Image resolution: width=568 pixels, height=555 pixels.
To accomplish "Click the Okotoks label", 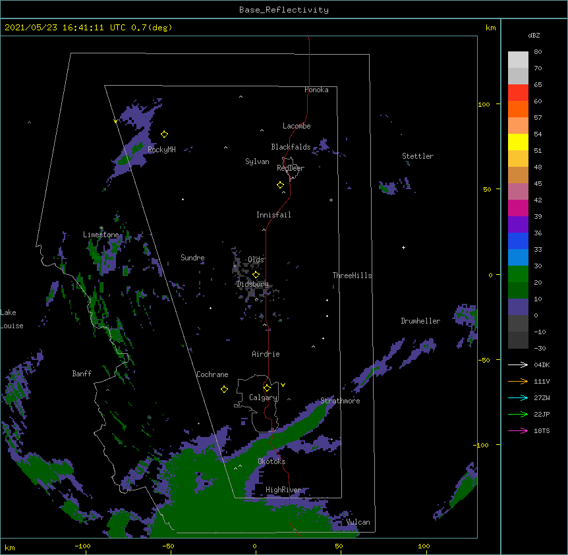I will 271,461.
